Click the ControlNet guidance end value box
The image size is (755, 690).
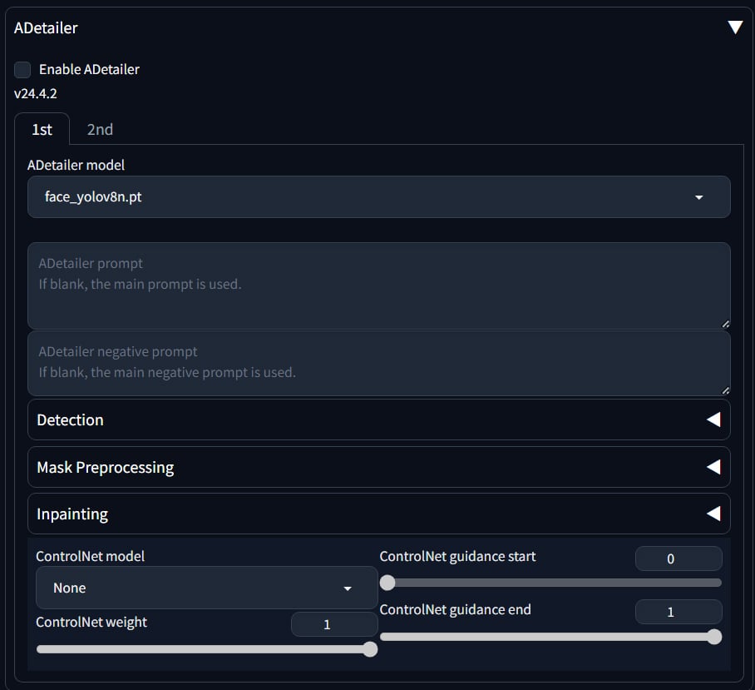coord(679,612)
